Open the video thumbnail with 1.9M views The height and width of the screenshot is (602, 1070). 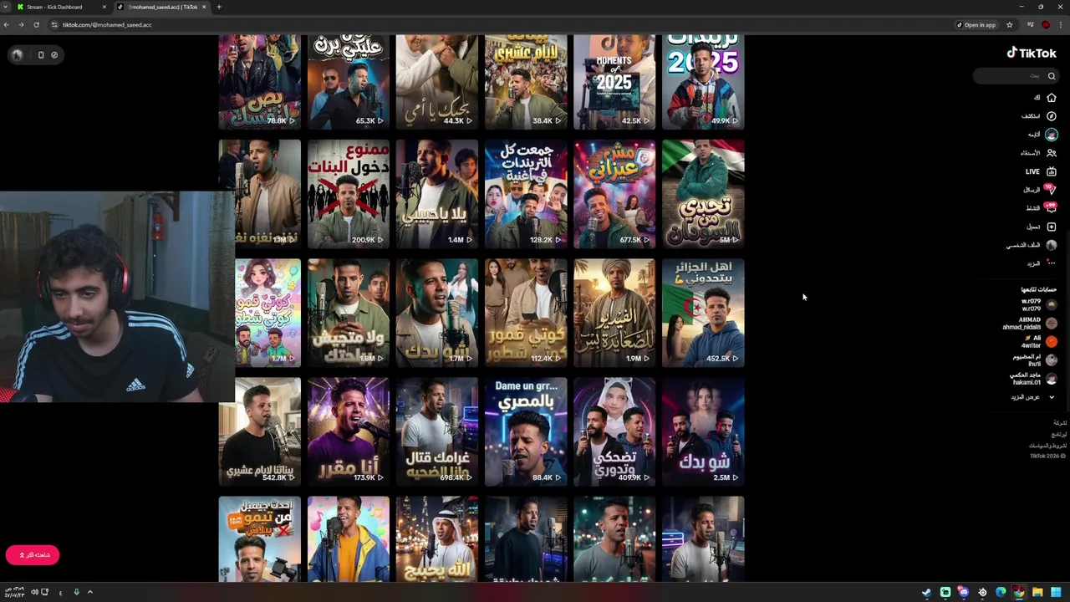pos(614,313)
